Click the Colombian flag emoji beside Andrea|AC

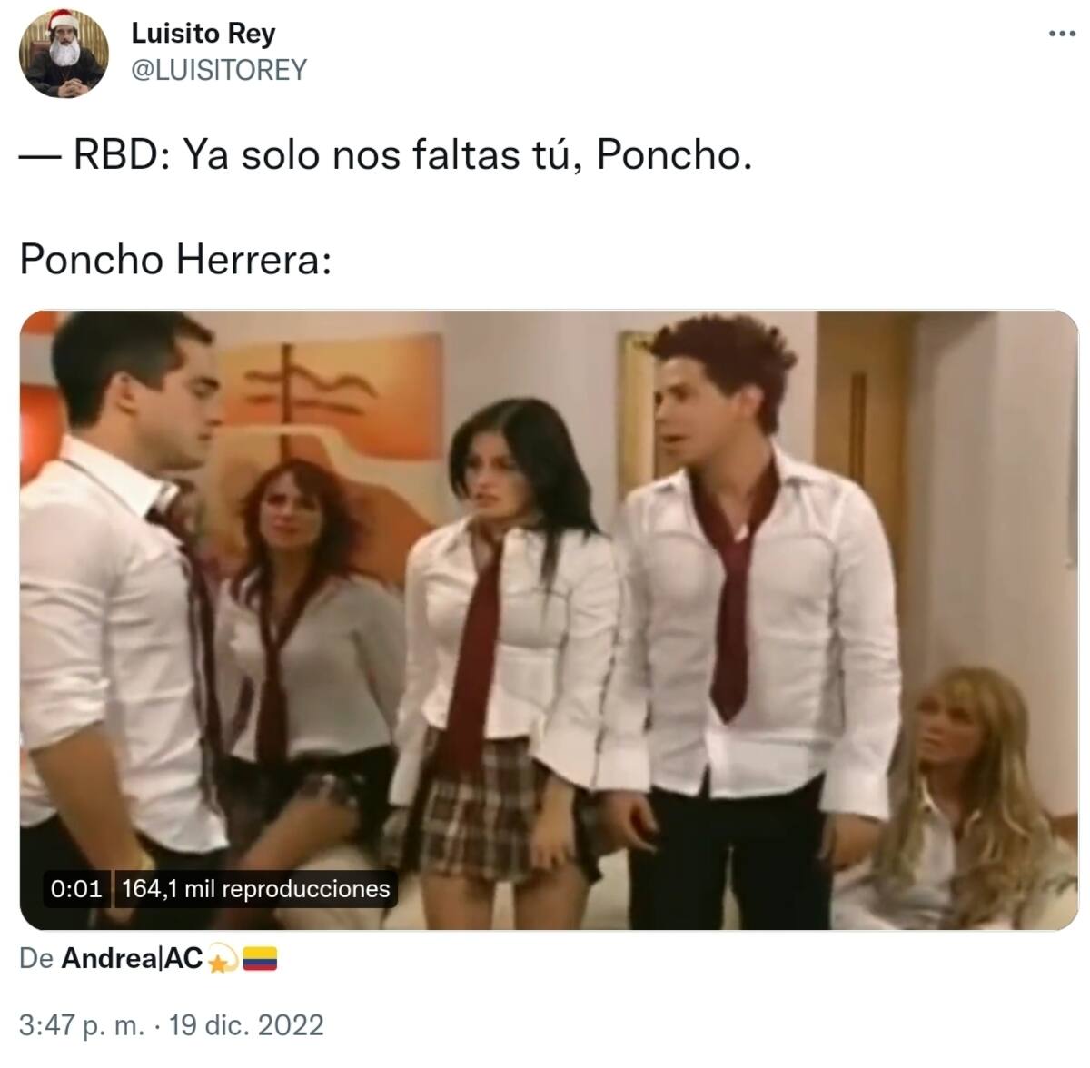click(260, 958)
